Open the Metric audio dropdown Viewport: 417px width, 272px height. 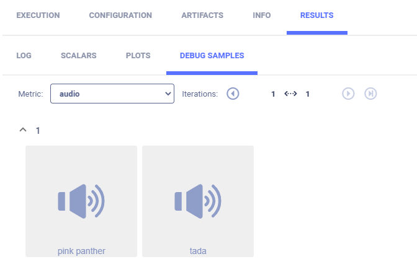coord(112,94)
